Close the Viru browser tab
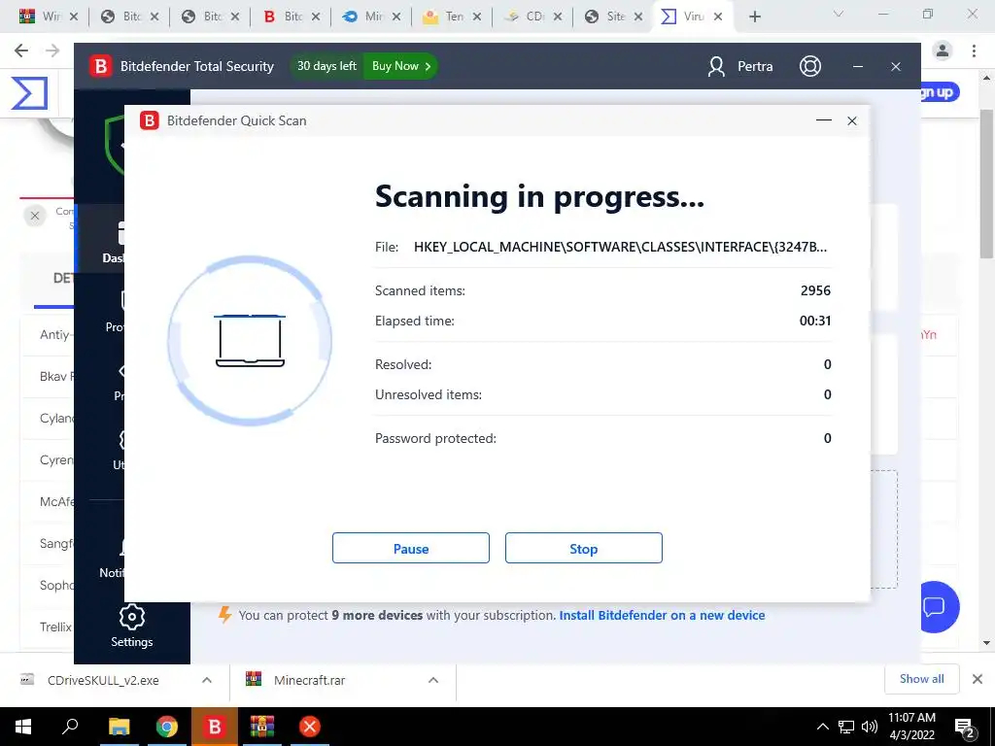The width and height of the screenshot is (995, 746). pos(718,17)
